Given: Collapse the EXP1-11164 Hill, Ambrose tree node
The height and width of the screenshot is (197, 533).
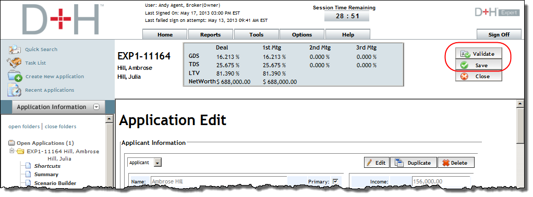Looking at the screenshot, I should pyautogui.click(x=12, y=151).
